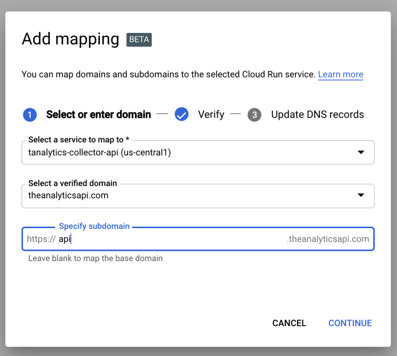Click the step 3 circle icon
The height and width of the screenshot is (356, 397).
(x=254, y=115)
